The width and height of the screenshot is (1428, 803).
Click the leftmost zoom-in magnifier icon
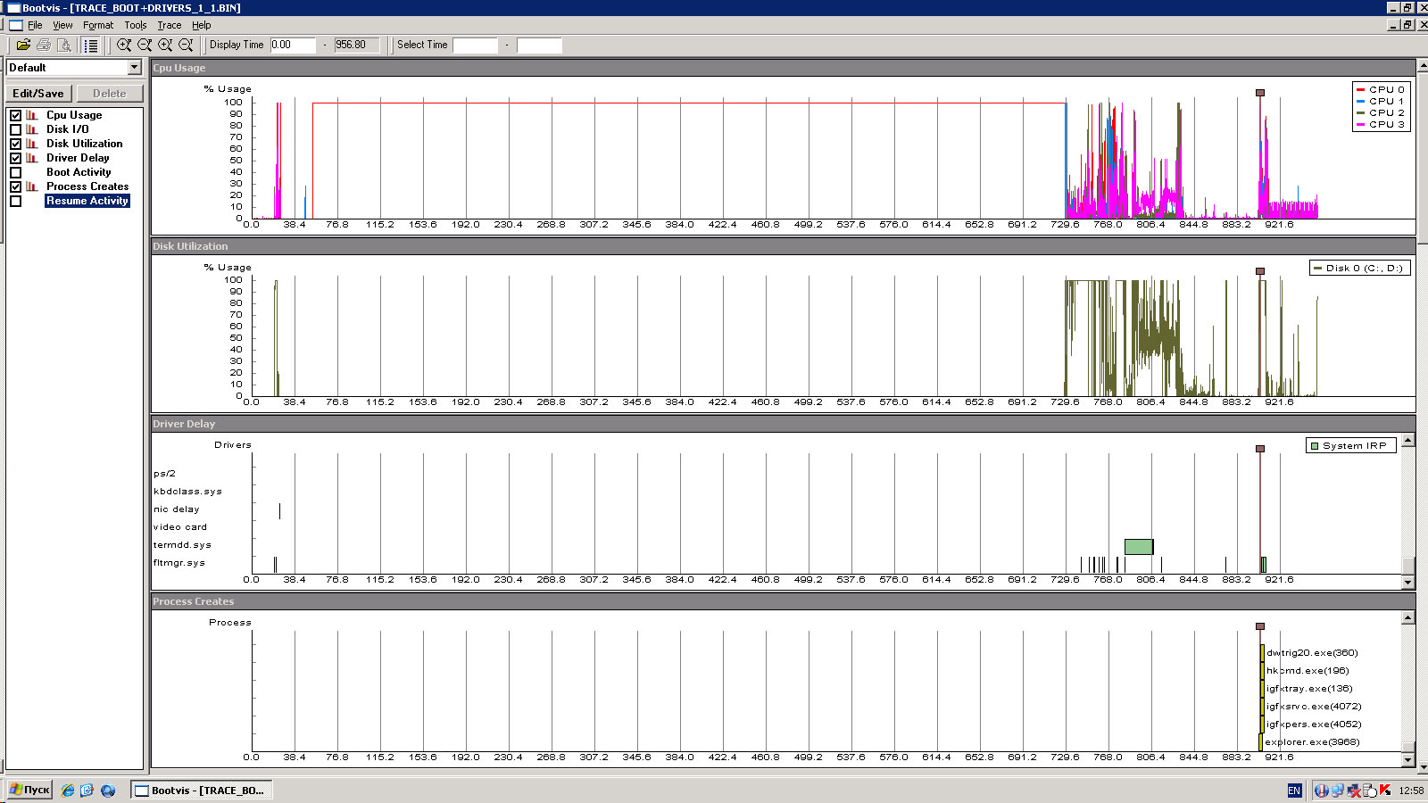(x=124, y=45)
